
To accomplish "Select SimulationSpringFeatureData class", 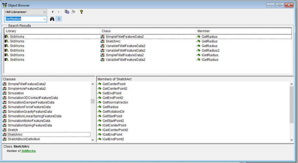I will (30, 125).
